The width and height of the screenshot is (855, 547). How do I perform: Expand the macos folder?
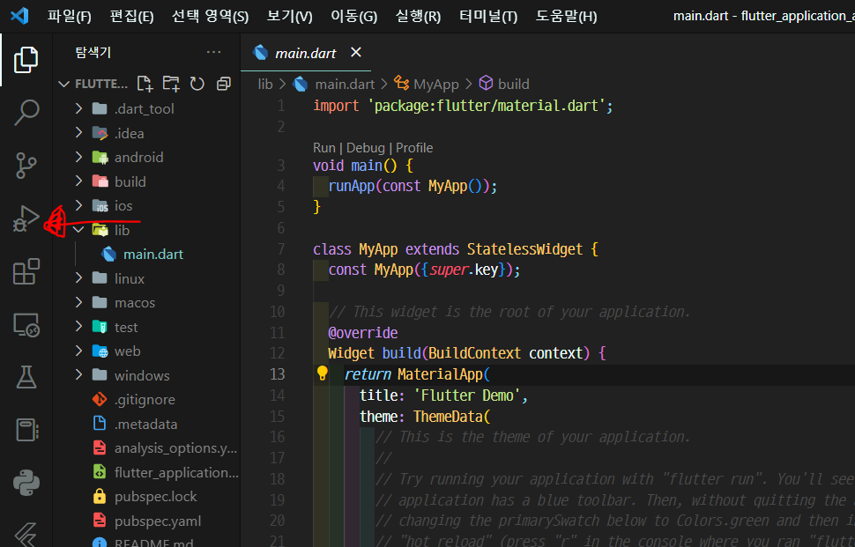click(x=78, y=302)
